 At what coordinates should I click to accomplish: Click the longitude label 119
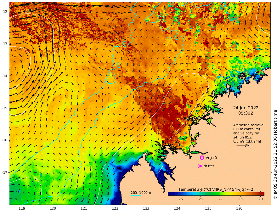coord(22,208)
